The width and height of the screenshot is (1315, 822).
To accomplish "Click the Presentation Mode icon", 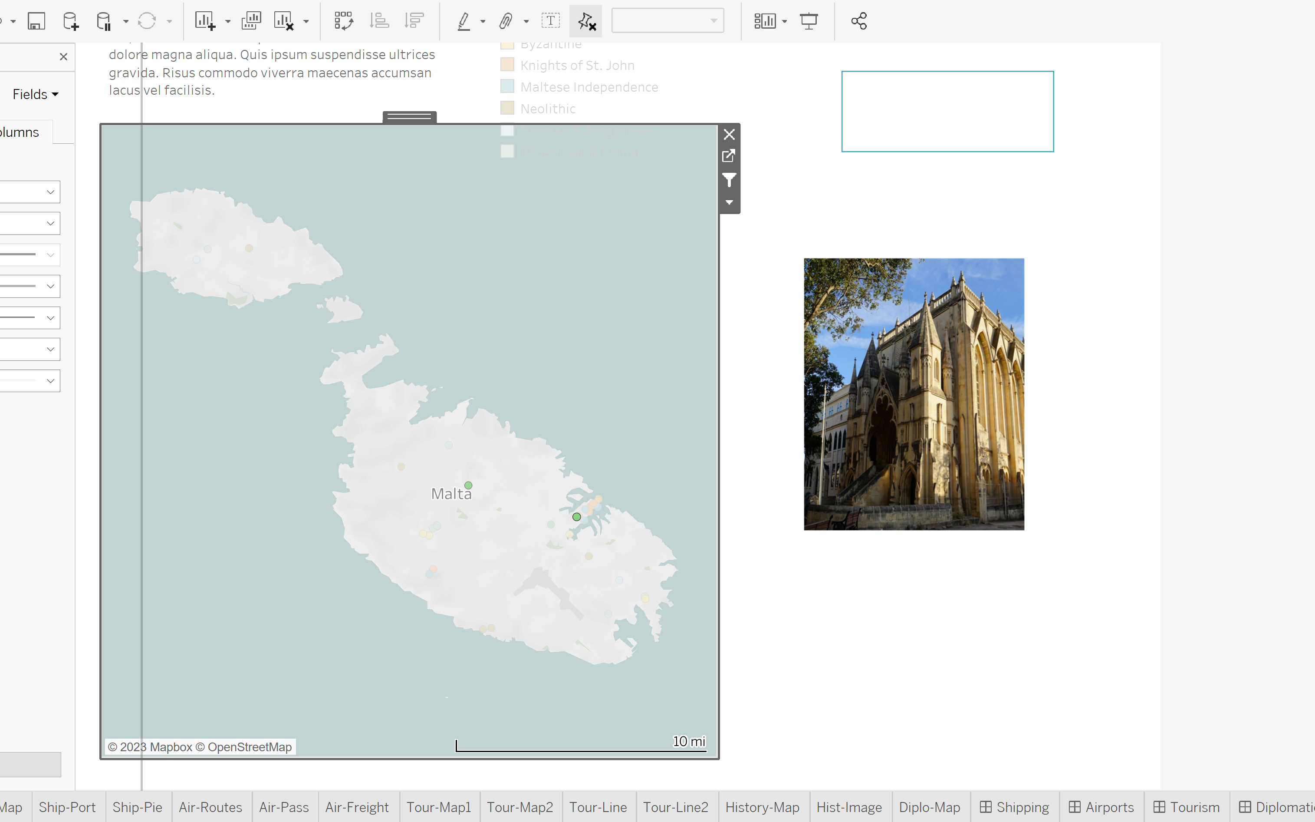I will click(809, 21).
